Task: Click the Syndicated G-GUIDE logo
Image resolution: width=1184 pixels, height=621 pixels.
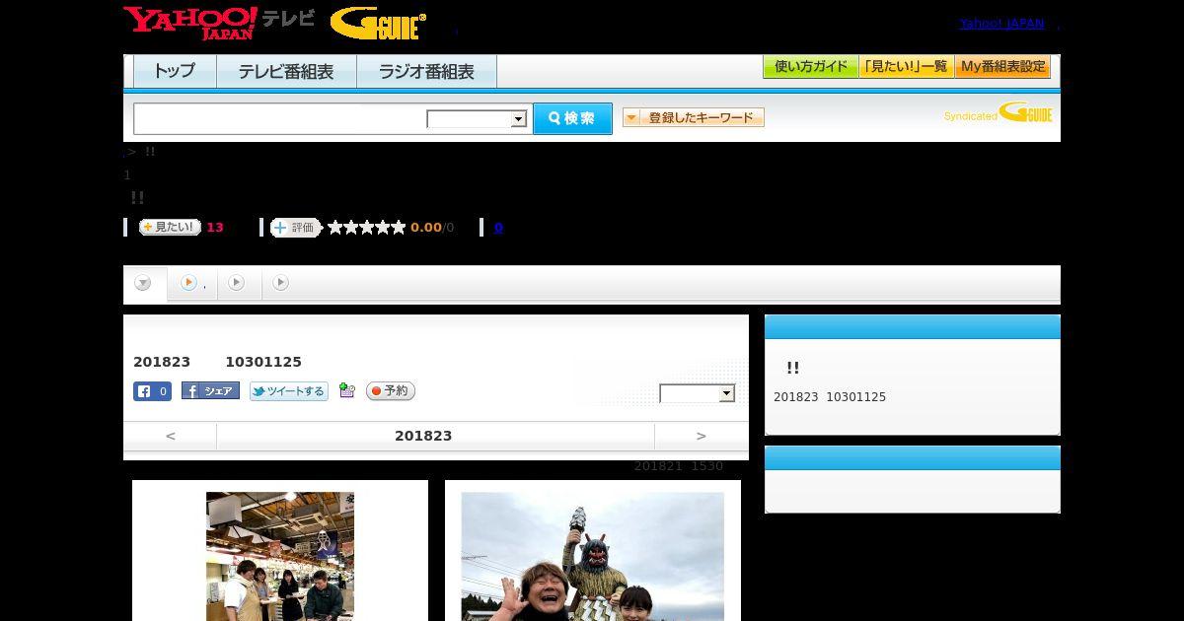Action: pos(998,112)
